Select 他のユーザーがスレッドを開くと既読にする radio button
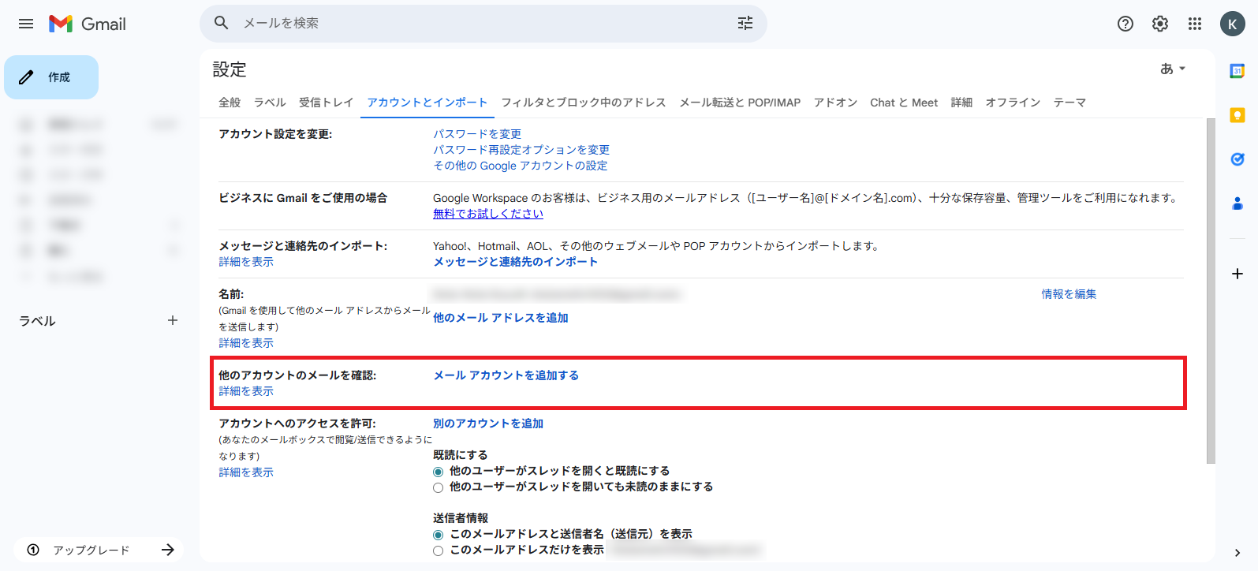Image resolution: width=1258 pixels, height=571 pixels. tap(439, 472)
